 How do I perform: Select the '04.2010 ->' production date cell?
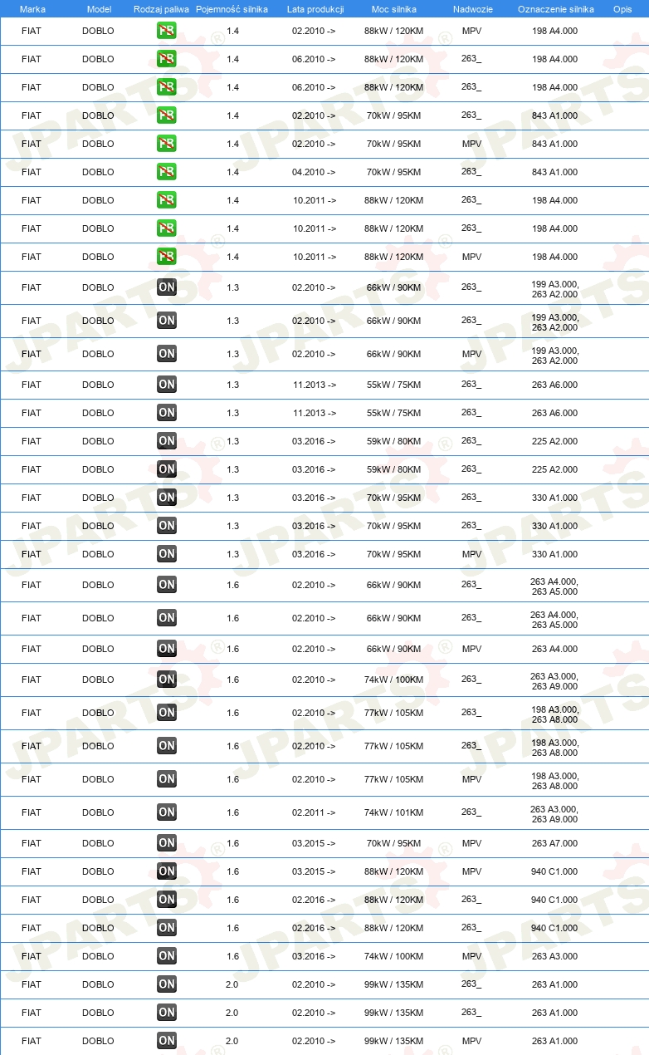coord(314,172)
